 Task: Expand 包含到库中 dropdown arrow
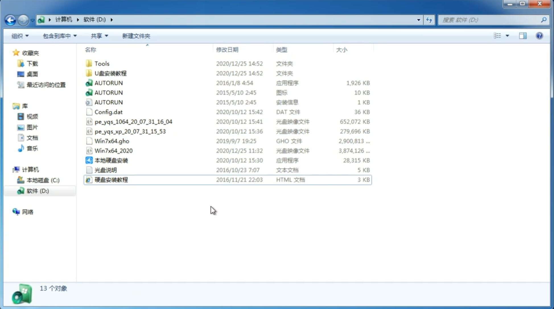click(x=77, y=36)
